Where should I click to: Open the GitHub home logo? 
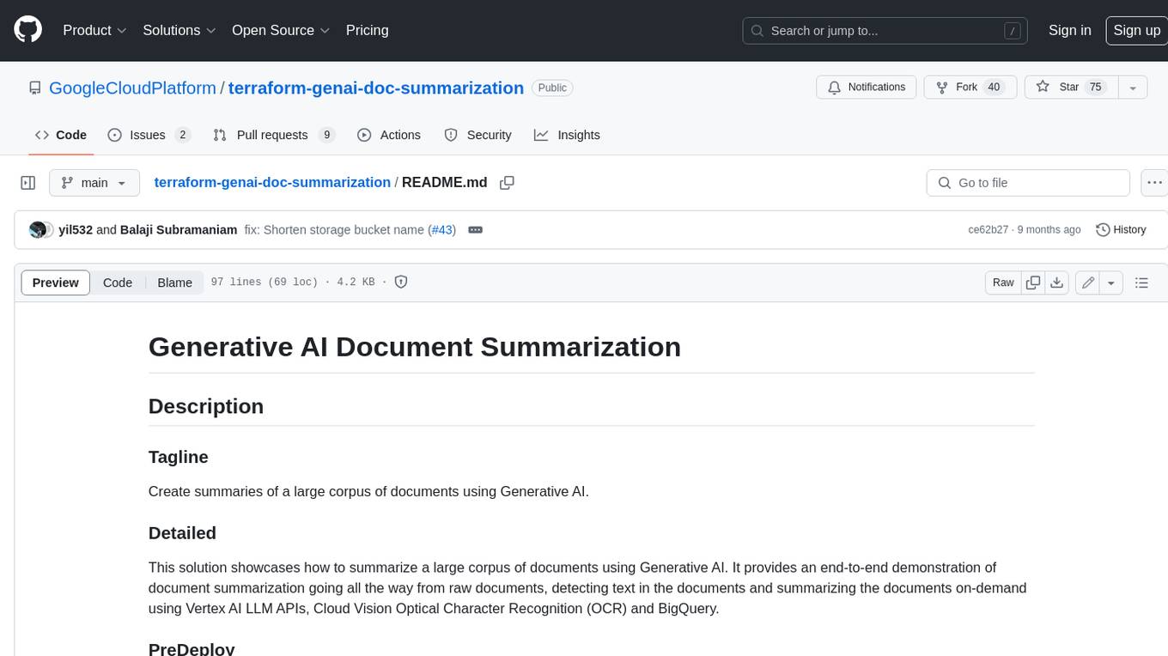[27, 30]
